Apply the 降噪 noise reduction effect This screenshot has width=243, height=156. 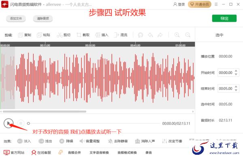point(66,141)
